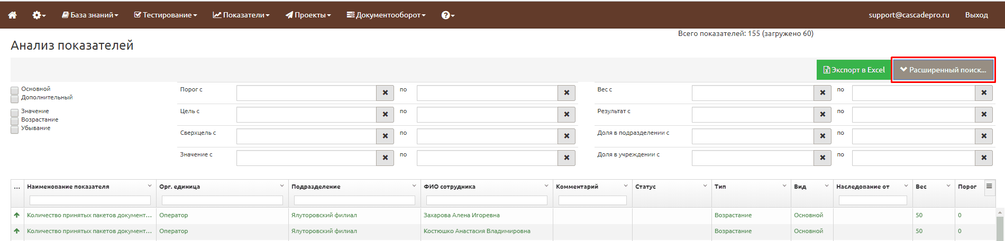Screen dimensions: 1005x241
Task: Clear the 'Цель с' from field
Action: pos(385,115)
